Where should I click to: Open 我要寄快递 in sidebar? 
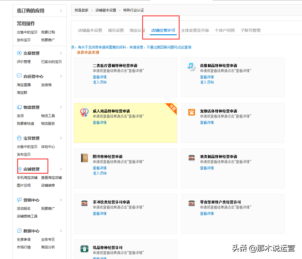pos(25,124)
